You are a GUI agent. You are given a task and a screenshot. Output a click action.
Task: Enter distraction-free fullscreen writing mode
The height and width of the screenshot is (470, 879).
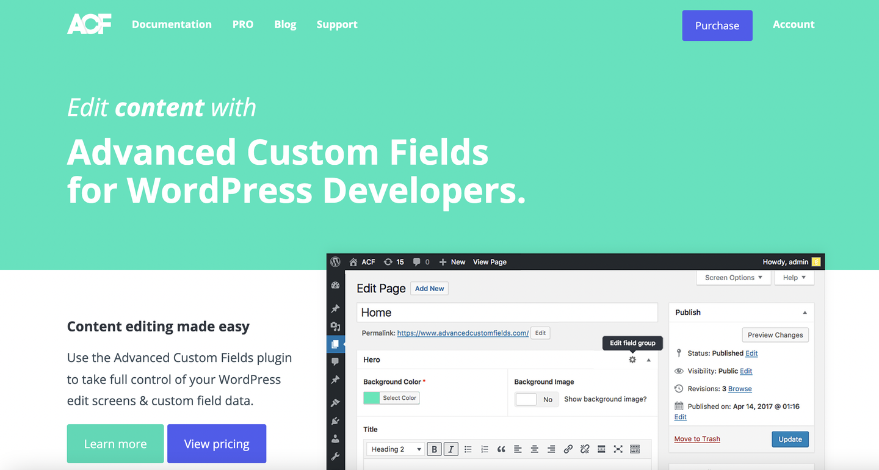(x=618, y=449)
